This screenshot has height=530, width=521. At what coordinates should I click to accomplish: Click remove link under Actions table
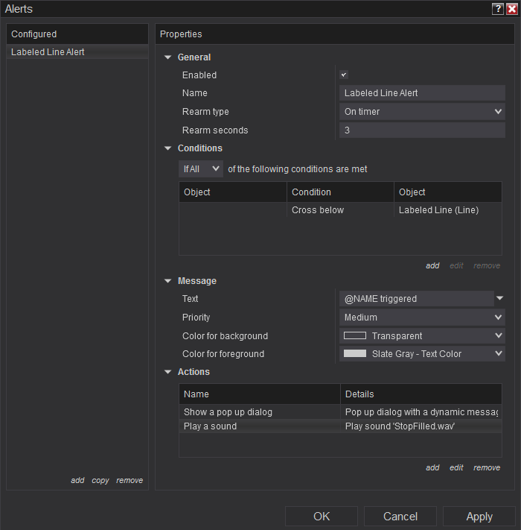coord(487,467)
